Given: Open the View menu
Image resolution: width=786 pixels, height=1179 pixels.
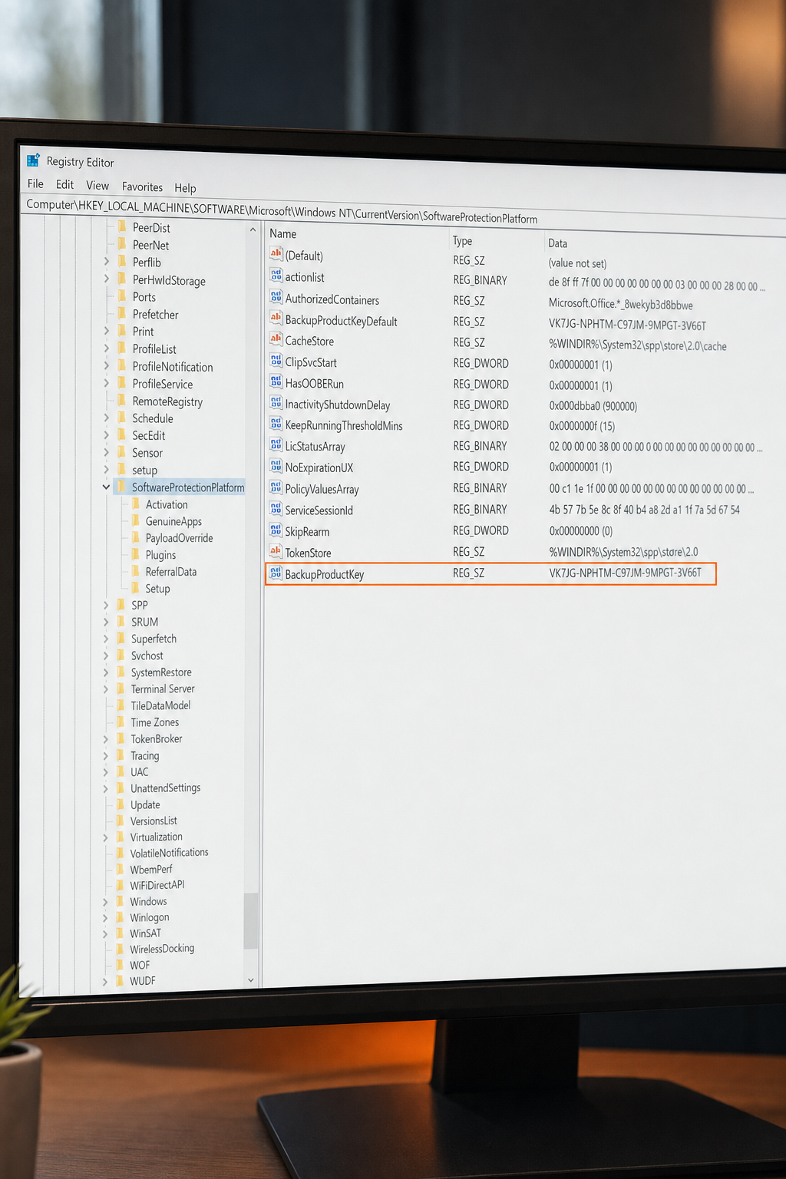Looking at the screenshot, I should click(97, 185).
